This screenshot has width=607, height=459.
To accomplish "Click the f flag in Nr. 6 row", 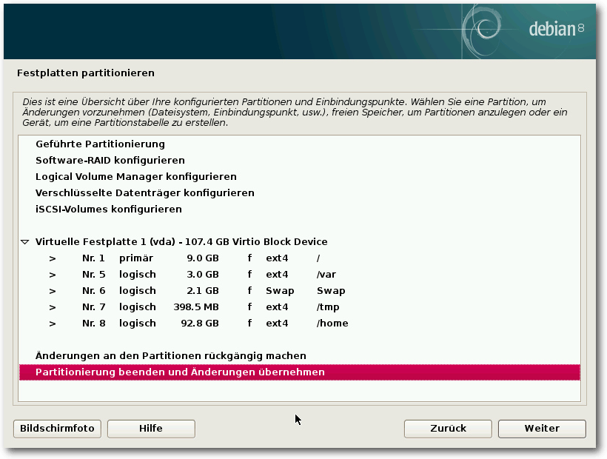I will [249, 290].
